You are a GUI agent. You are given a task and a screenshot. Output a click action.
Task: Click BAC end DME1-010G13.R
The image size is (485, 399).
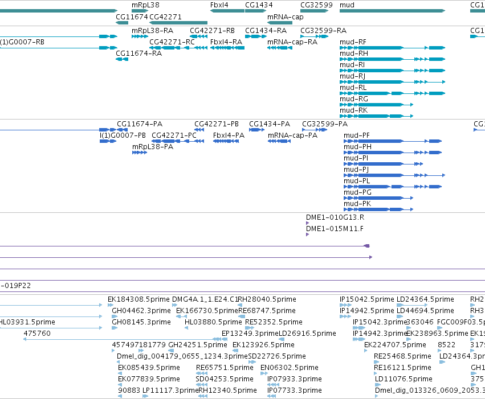335,217
